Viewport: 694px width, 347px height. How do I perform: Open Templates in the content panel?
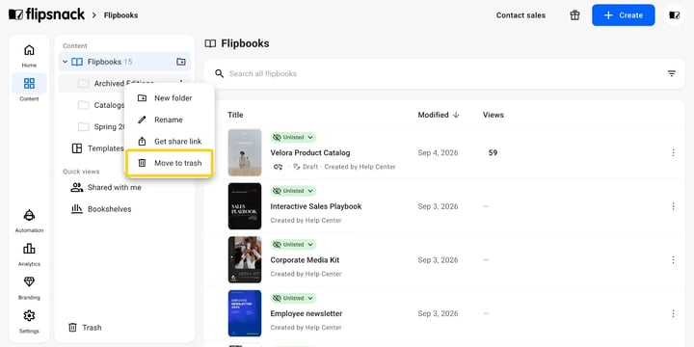[x=97, y=148]
